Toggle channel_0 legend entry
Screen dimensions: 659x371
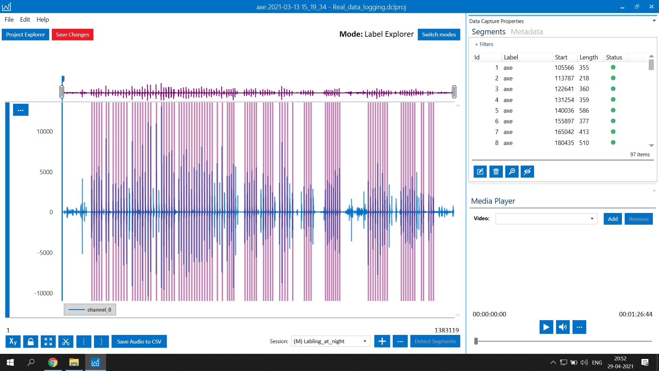point(90,310)
